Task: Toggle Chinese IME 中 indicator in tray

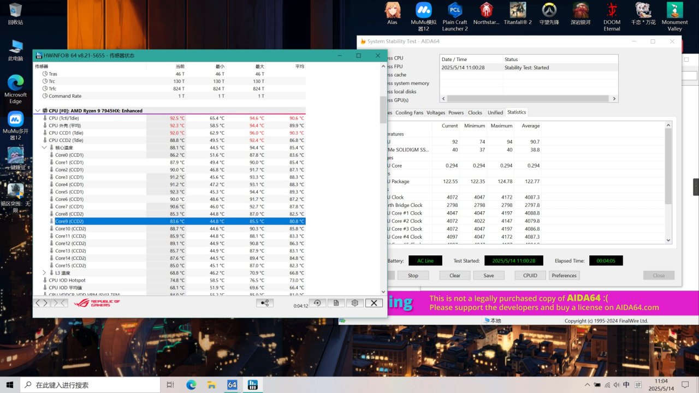Action: coord(626,385)
